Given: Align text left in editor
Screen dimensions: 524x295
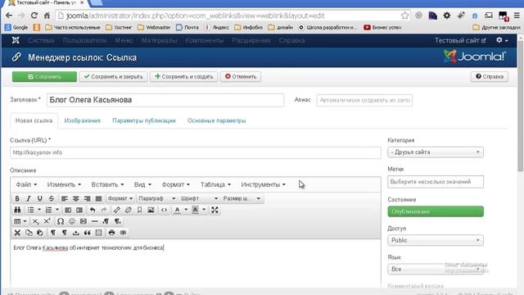Looking at the screenshot, I should [x=65, y=198].
